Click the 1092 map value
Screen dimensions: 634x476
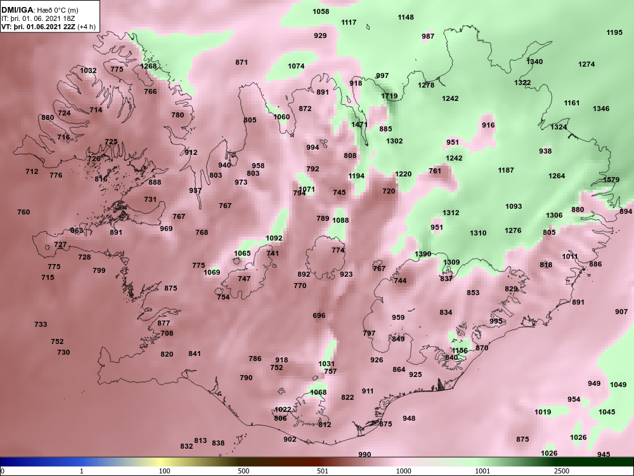pos(274,238)
